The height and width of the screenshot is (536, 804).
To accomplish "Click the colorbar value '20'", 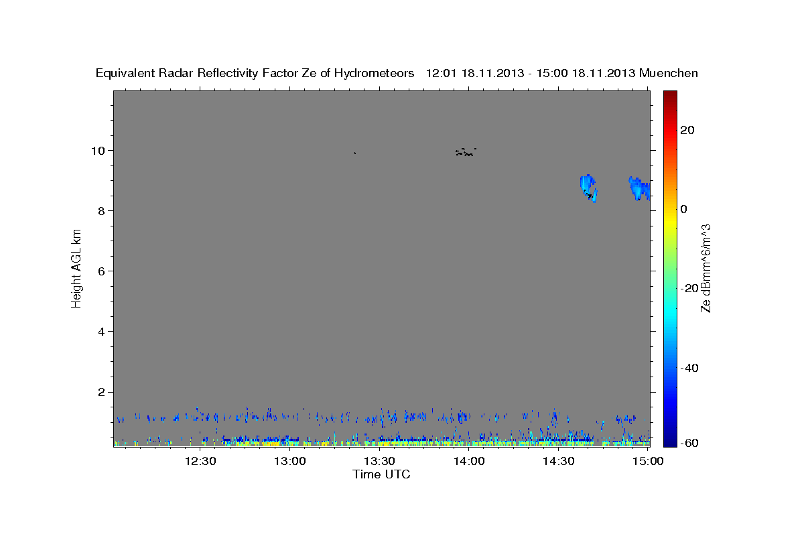I will (x=687, y=130).
